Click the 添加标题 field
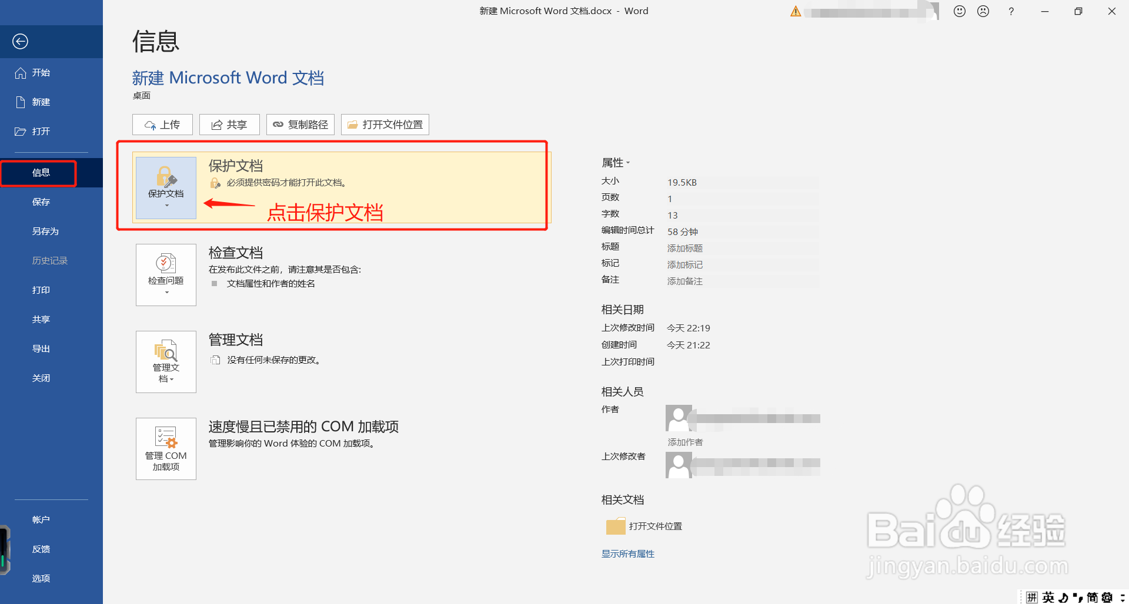 742,249
